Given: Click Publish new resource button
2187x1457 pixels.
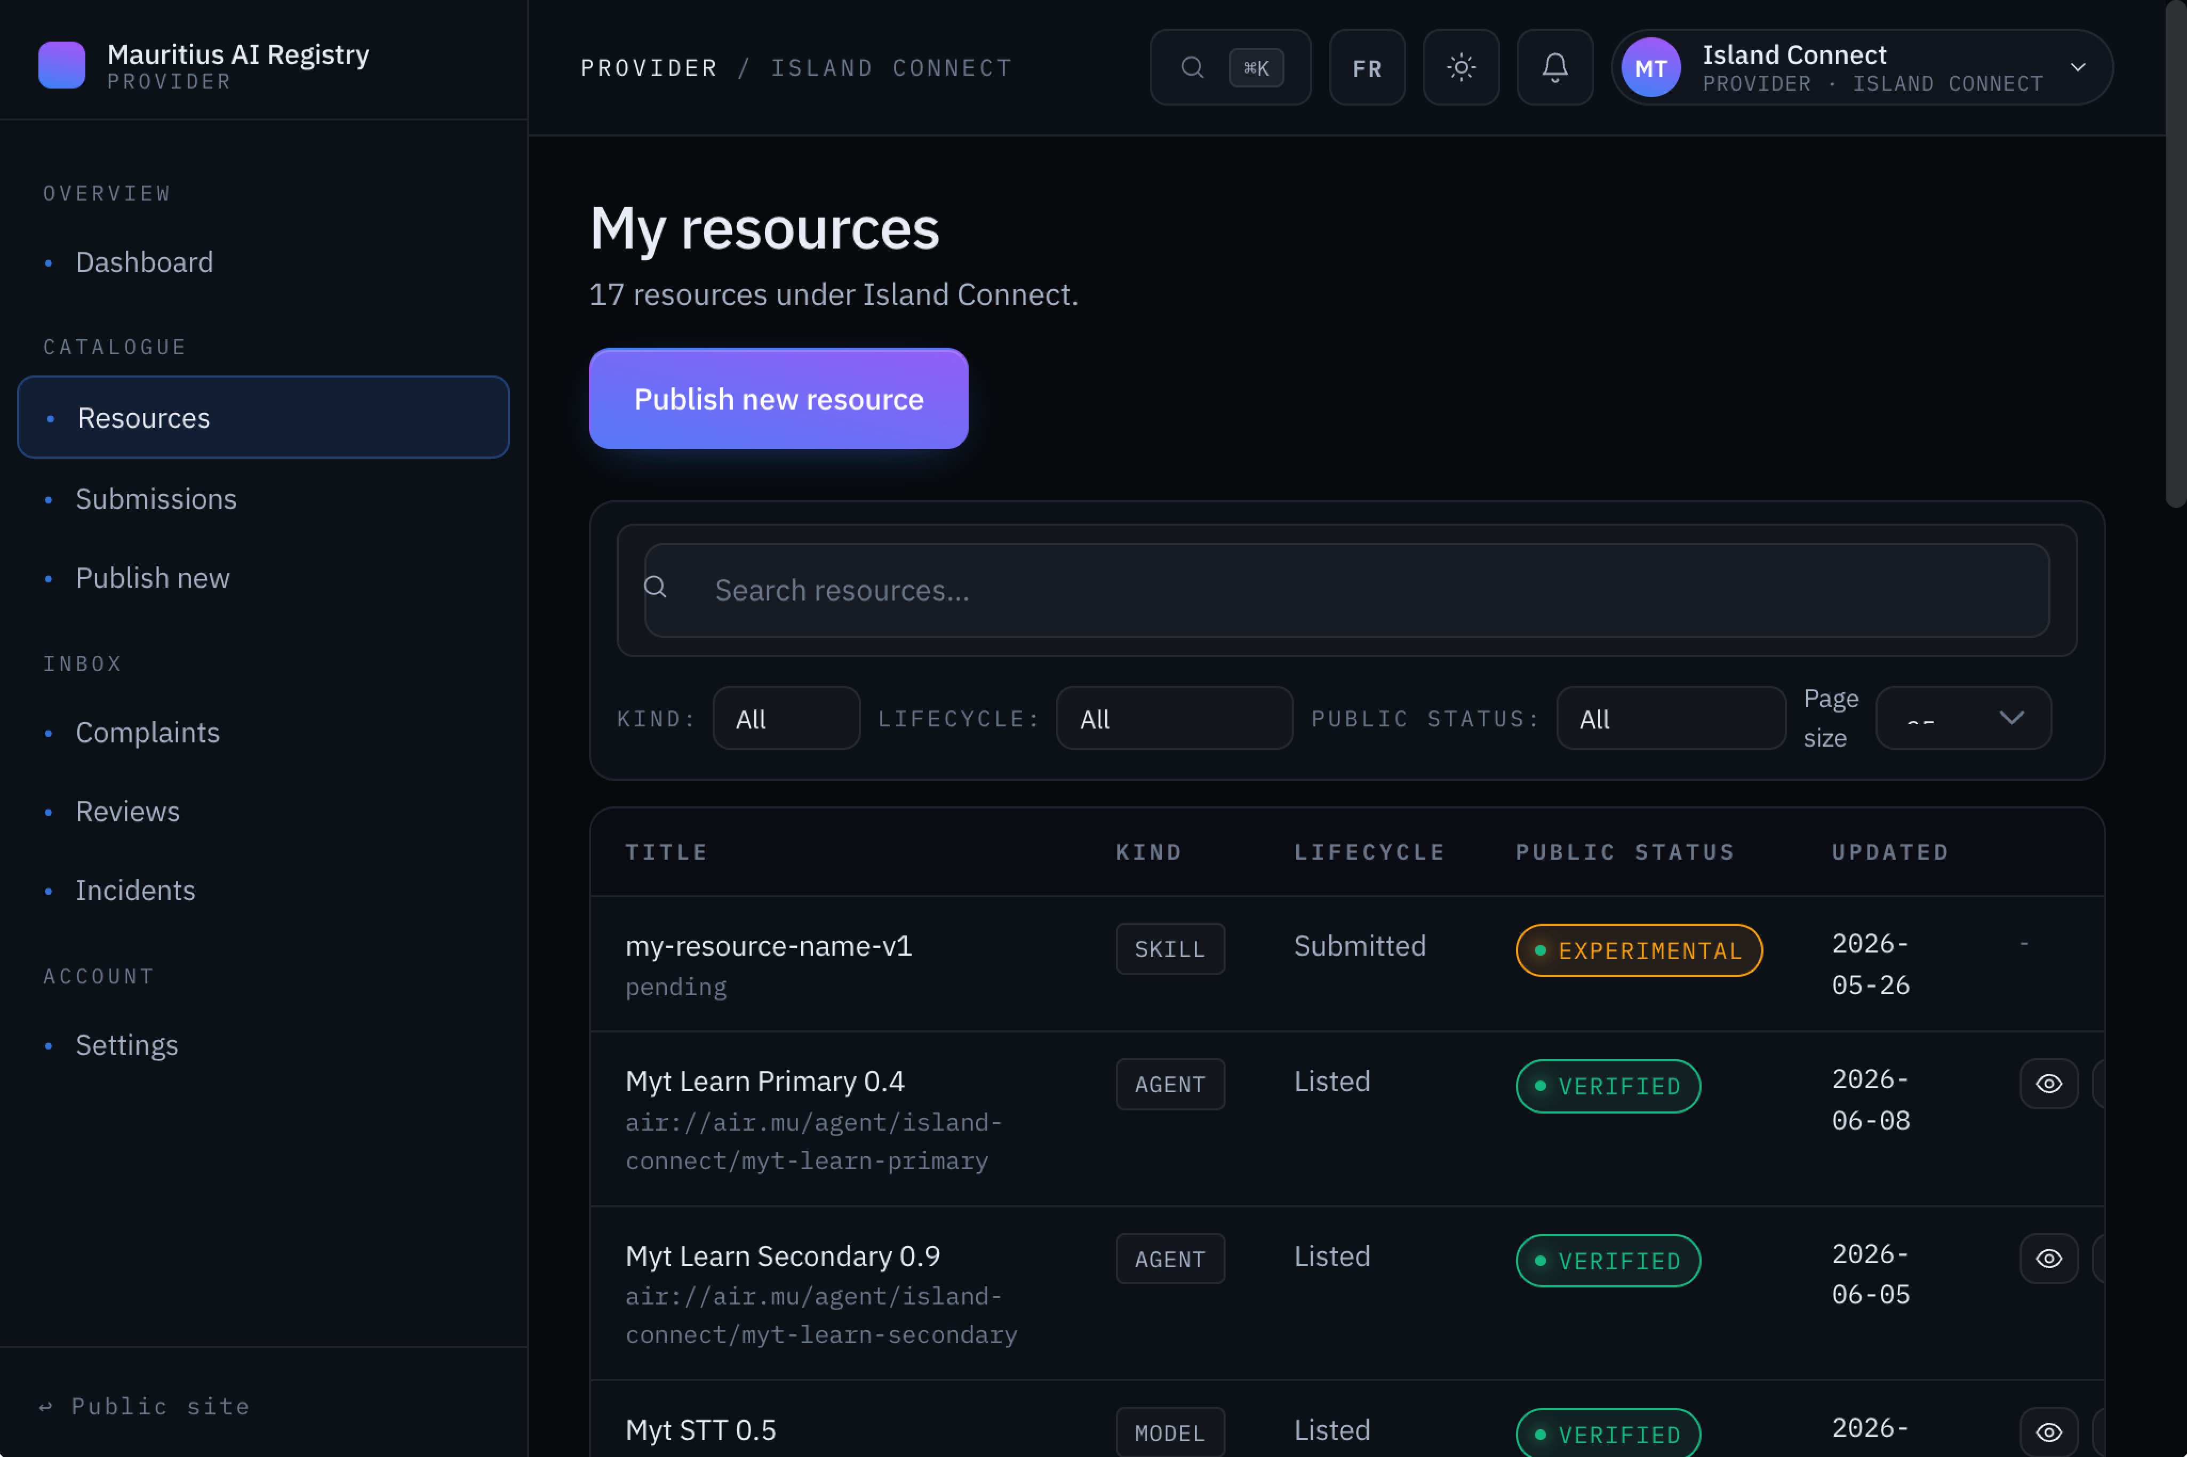Looking at the screenshot, I should point(778,398).
